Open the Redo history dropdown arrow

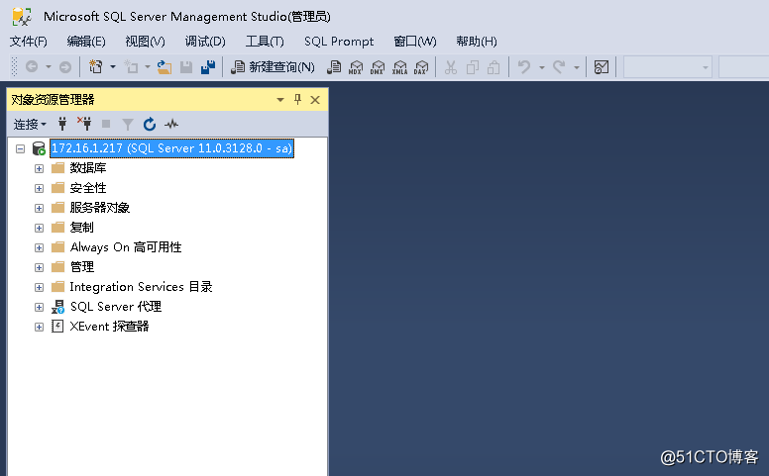[577, 67]
